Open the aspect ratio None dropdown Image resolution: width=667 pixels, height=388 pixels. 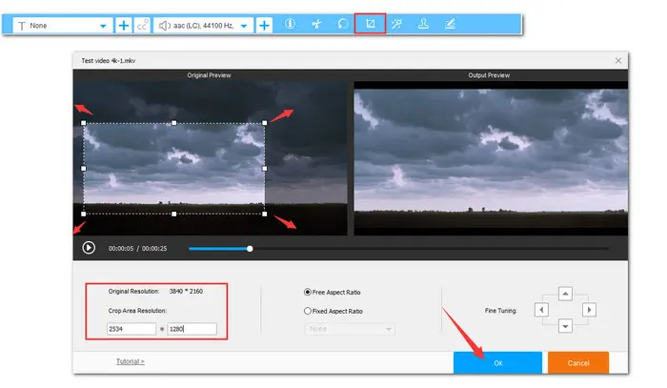point(350,329)
